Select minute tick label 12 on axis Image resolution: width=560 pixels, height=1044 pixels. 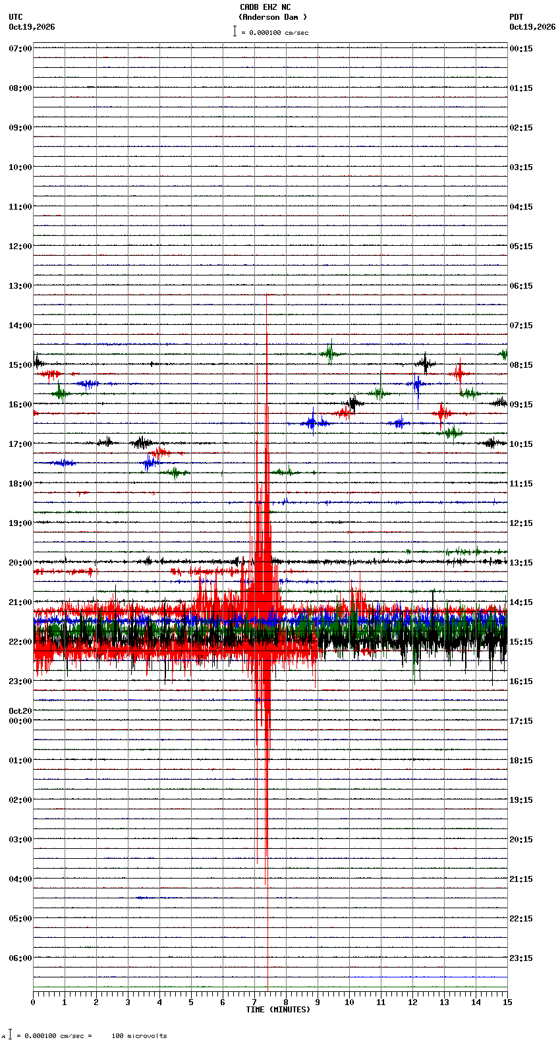[412, 1002]
